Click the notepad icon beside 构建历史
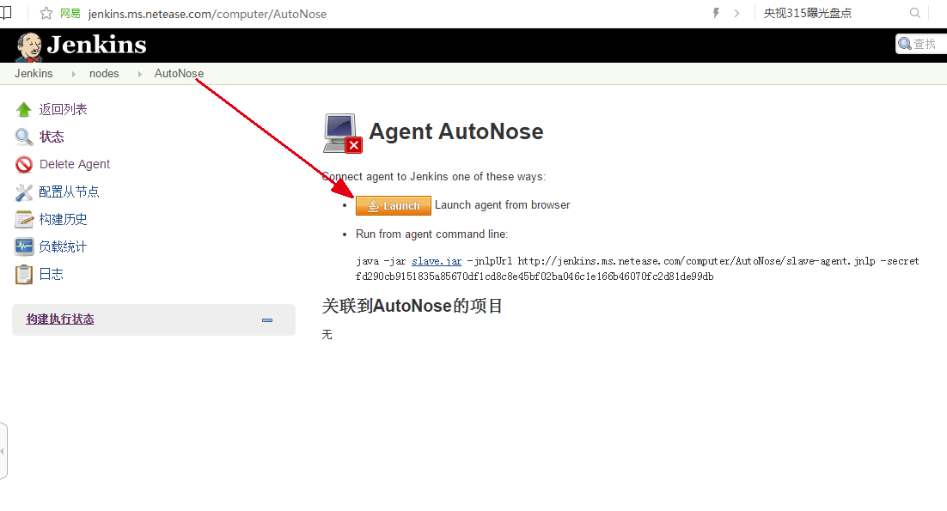The width and height of the screenshot is (947, 511). pyautogui.click(x=23, y=219)
